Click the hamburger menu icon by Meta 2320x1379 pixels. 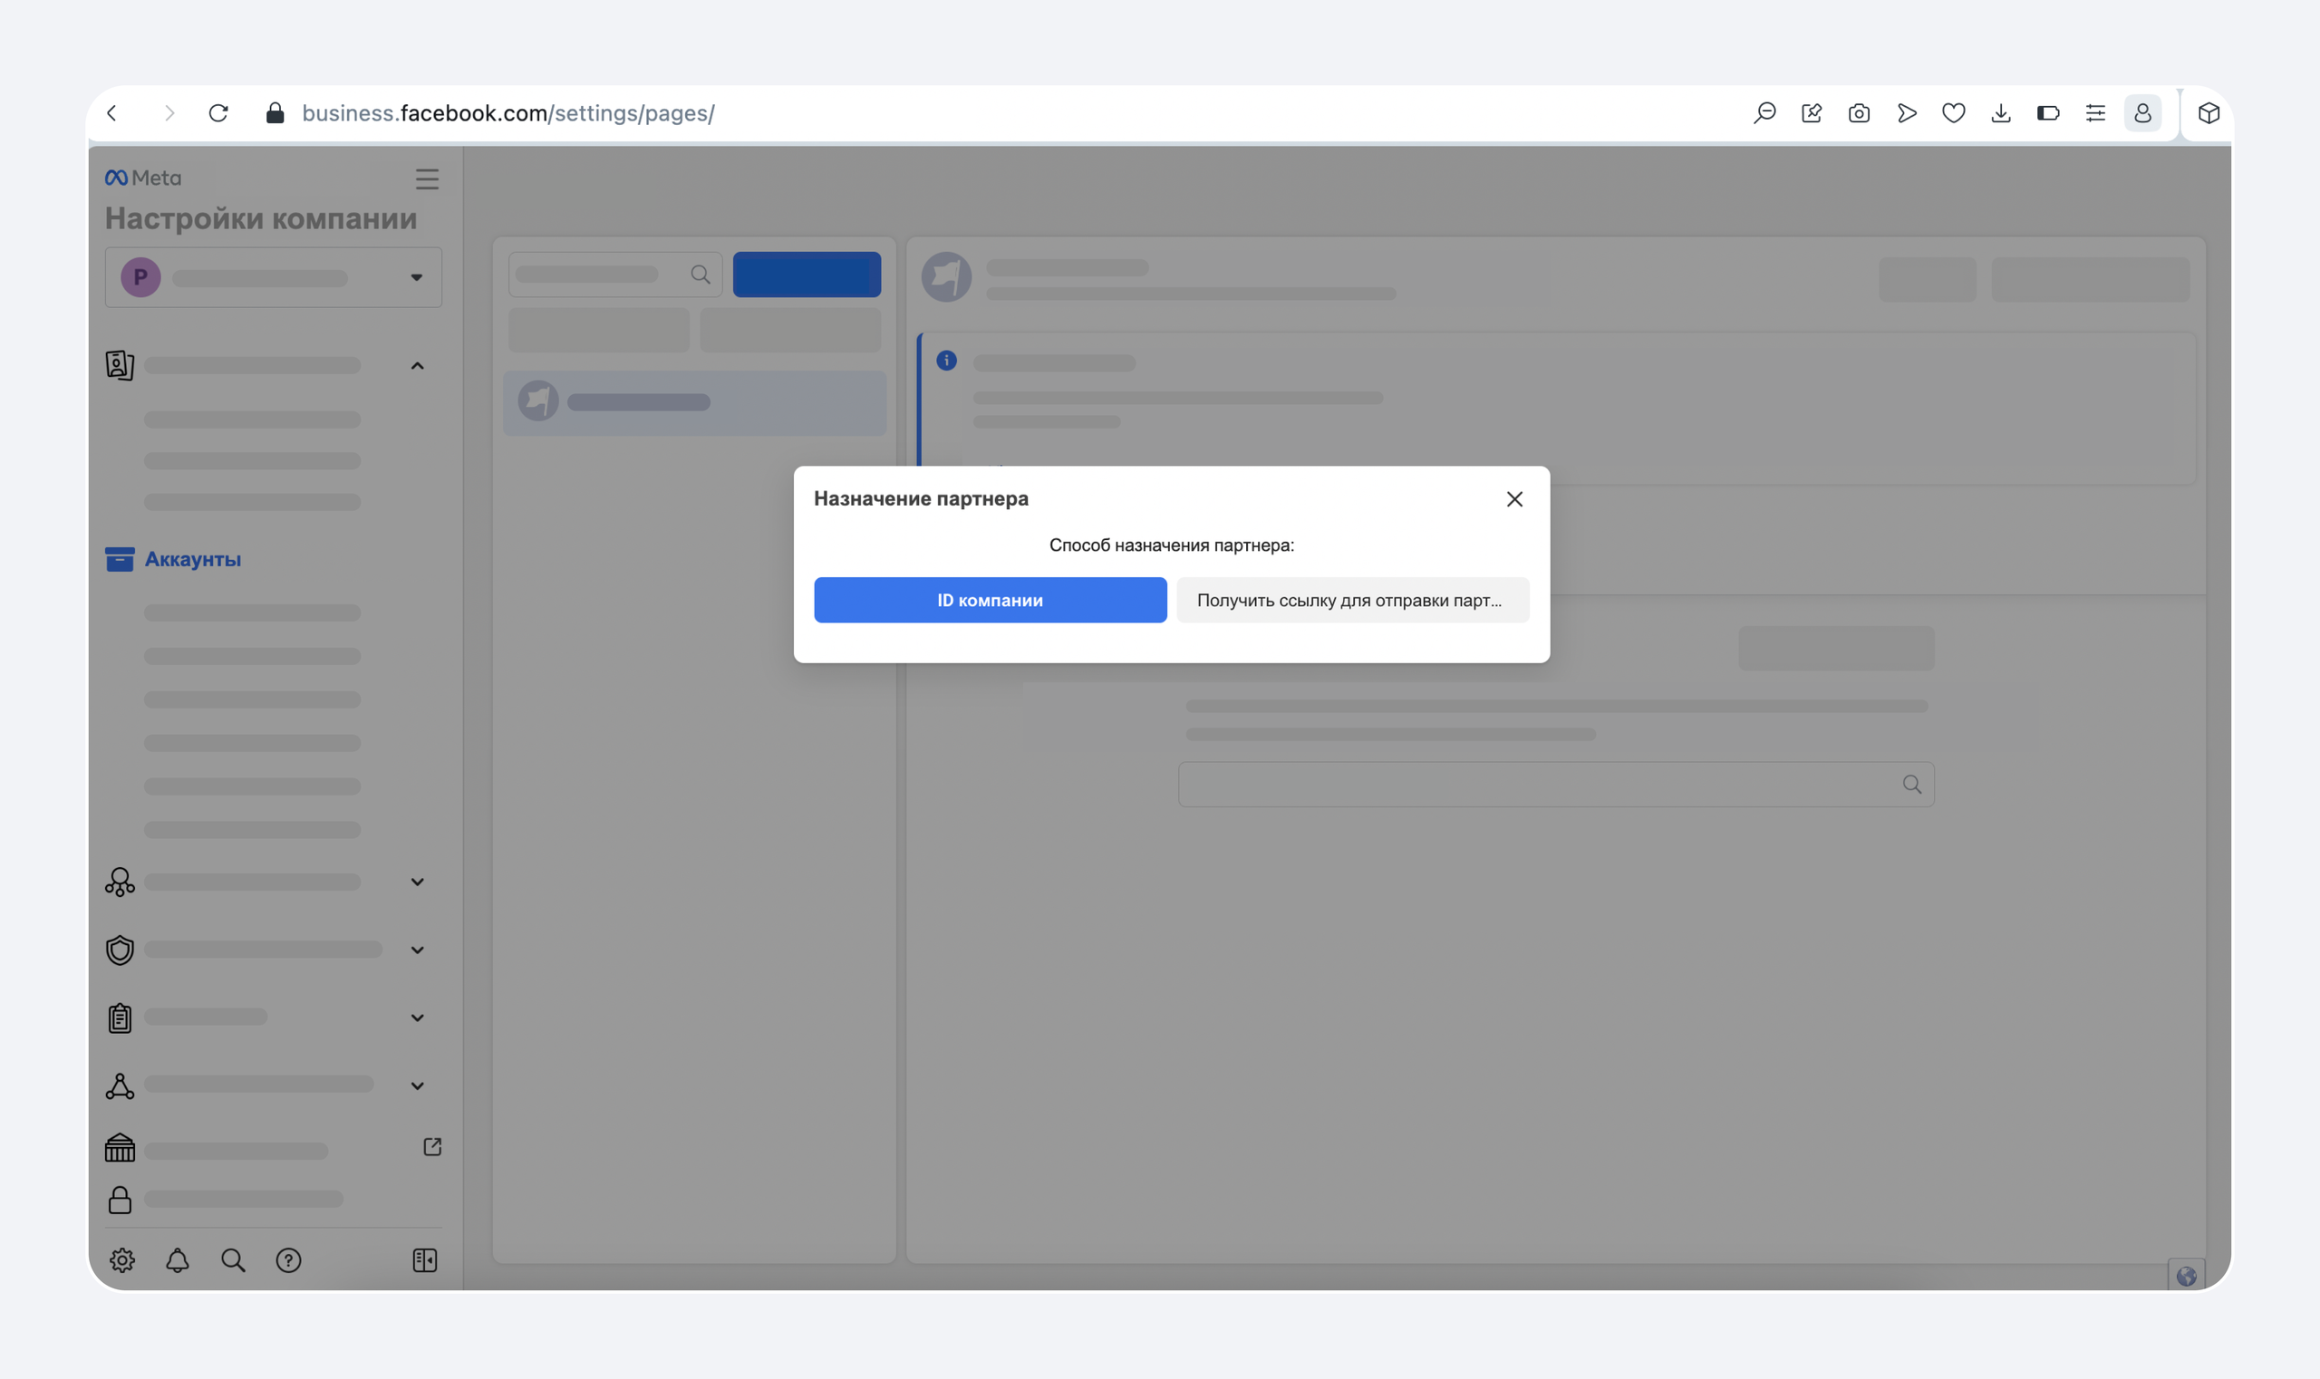(x=427, y=179)
